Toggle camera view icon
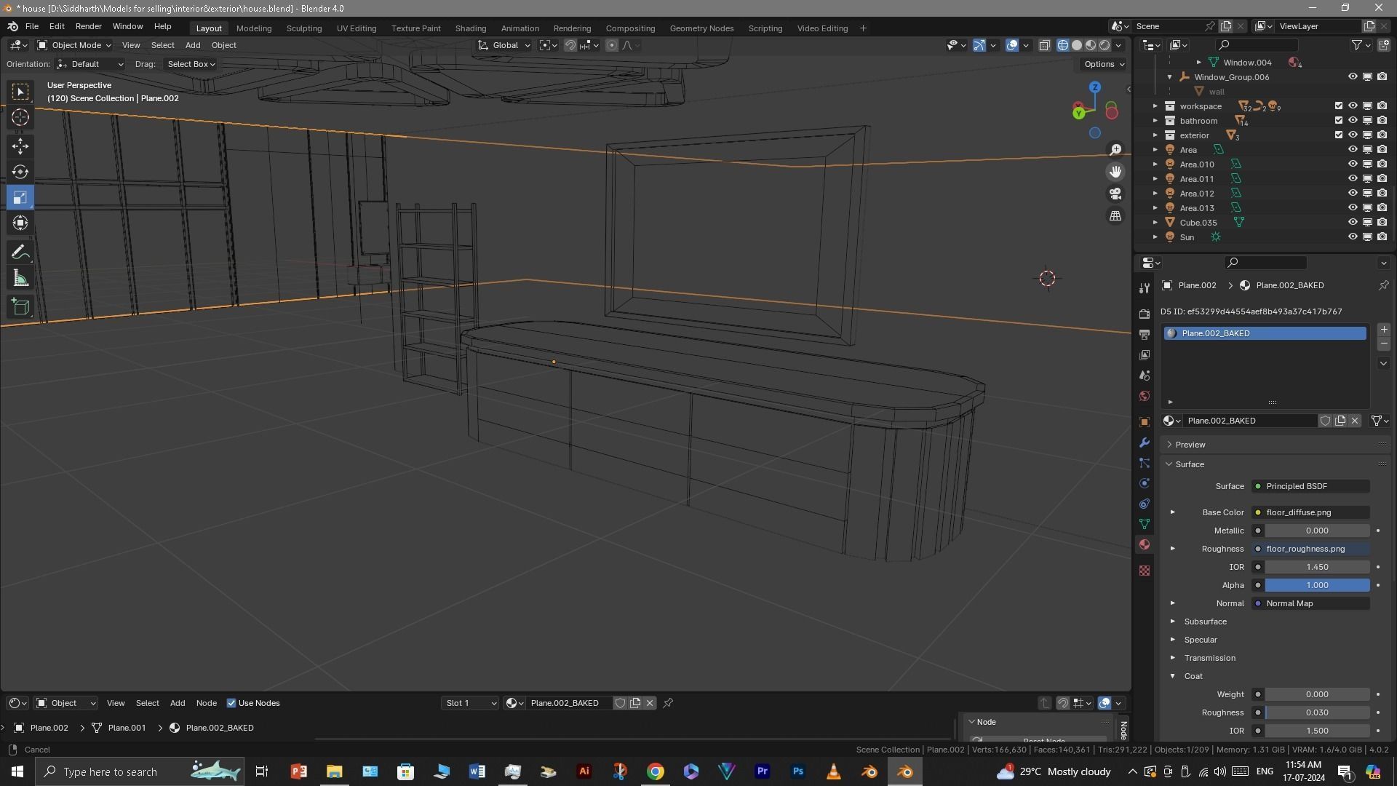Viewport: 1397px width, 786px height. pyautogui.click(x=1115, y=194)
